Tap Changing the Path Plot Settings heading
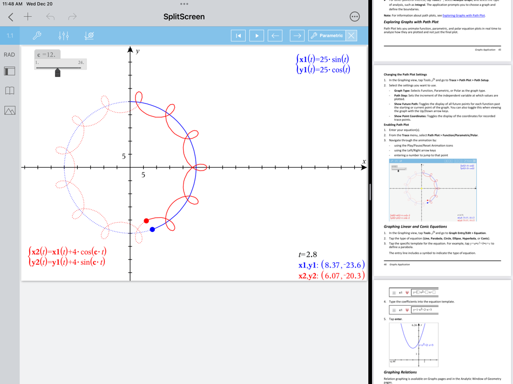 (405, 74)
